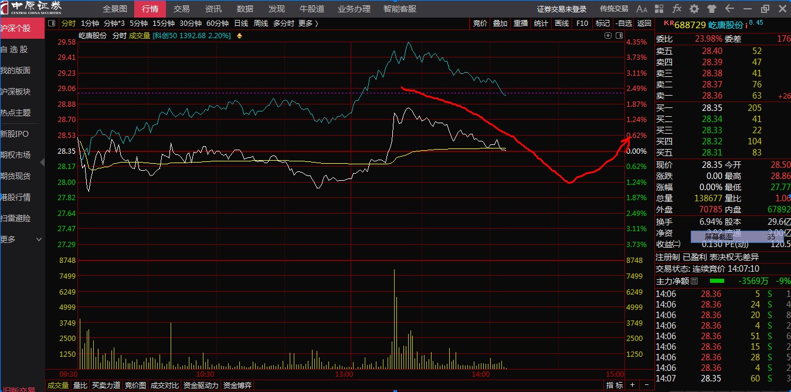This screenshot has height=392, width=791.
Task: Open the grid layout icon in title bar
Action: tap(660, 9)
